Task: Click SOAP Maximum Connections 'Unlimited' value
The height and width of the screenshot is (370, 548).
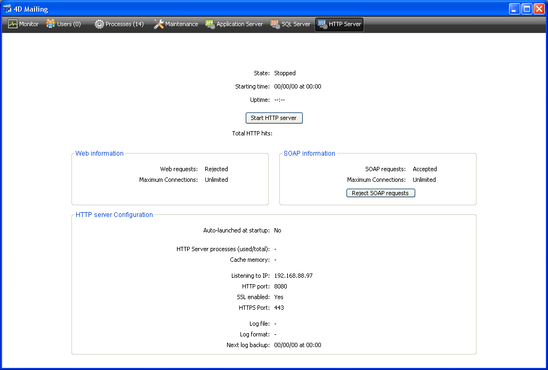Action: (x=424, y=180)
